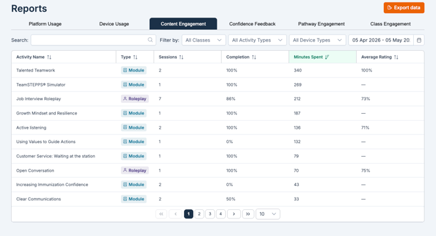This screenshot has height=236, width=436.
Task: Switch to the Class Engagement tab
Action: [390, 24]
